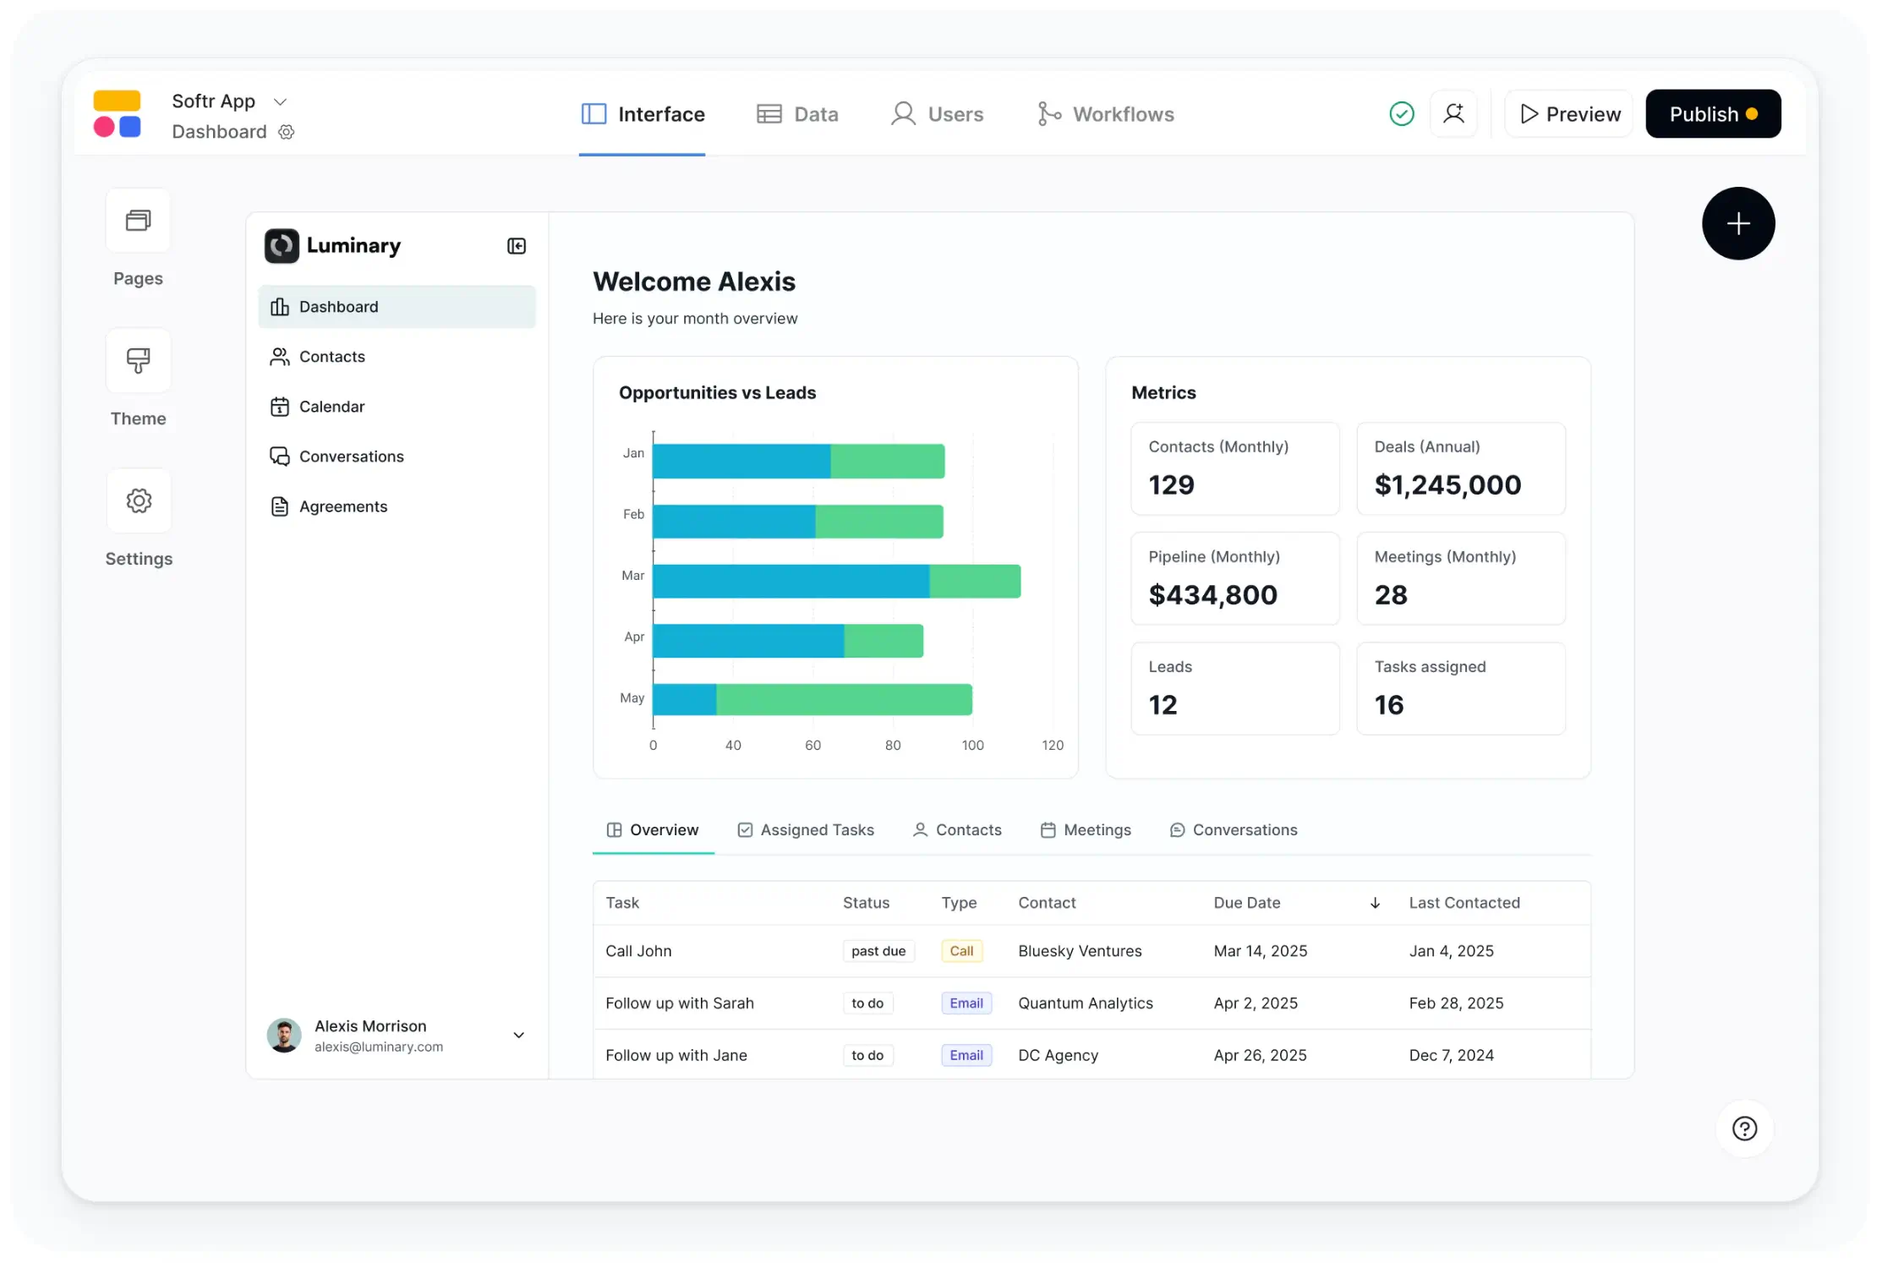Expand the Alexis Morrison profile menu
The width and height of the screenshot is (1882, 1263).
point(519,1035)
